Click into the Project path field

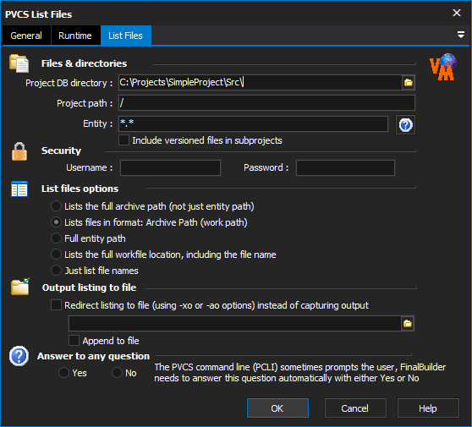click(x=266, y=103)
